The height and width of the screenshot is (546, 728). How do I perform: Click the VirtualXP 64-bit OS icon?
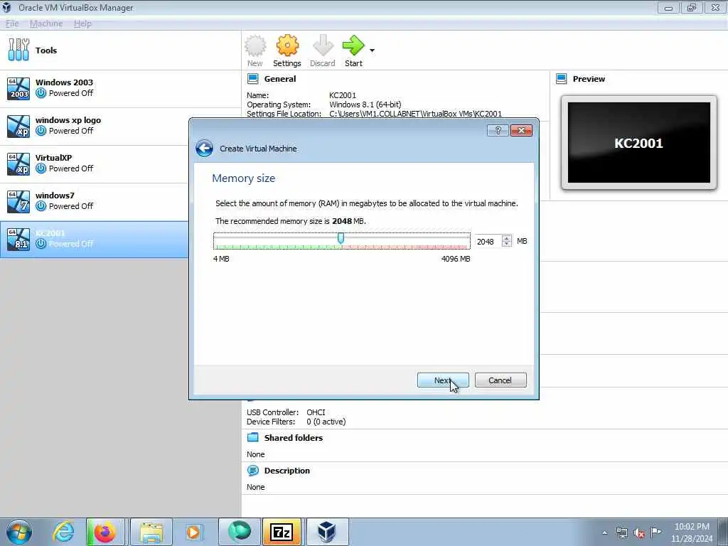point(18,164)
